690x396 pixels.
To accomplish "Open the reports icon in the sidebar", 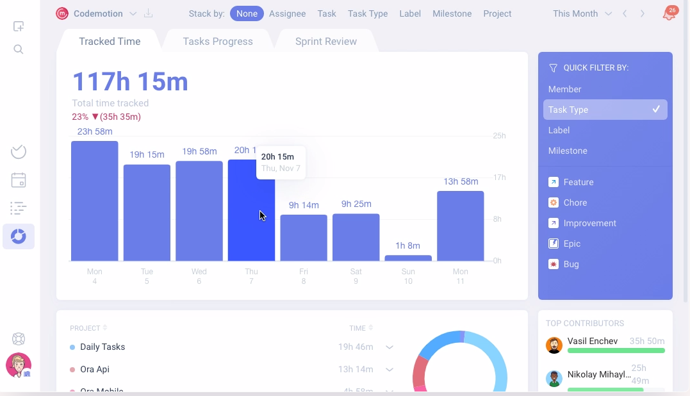I will pyautogui.click(x=19, y=236).
